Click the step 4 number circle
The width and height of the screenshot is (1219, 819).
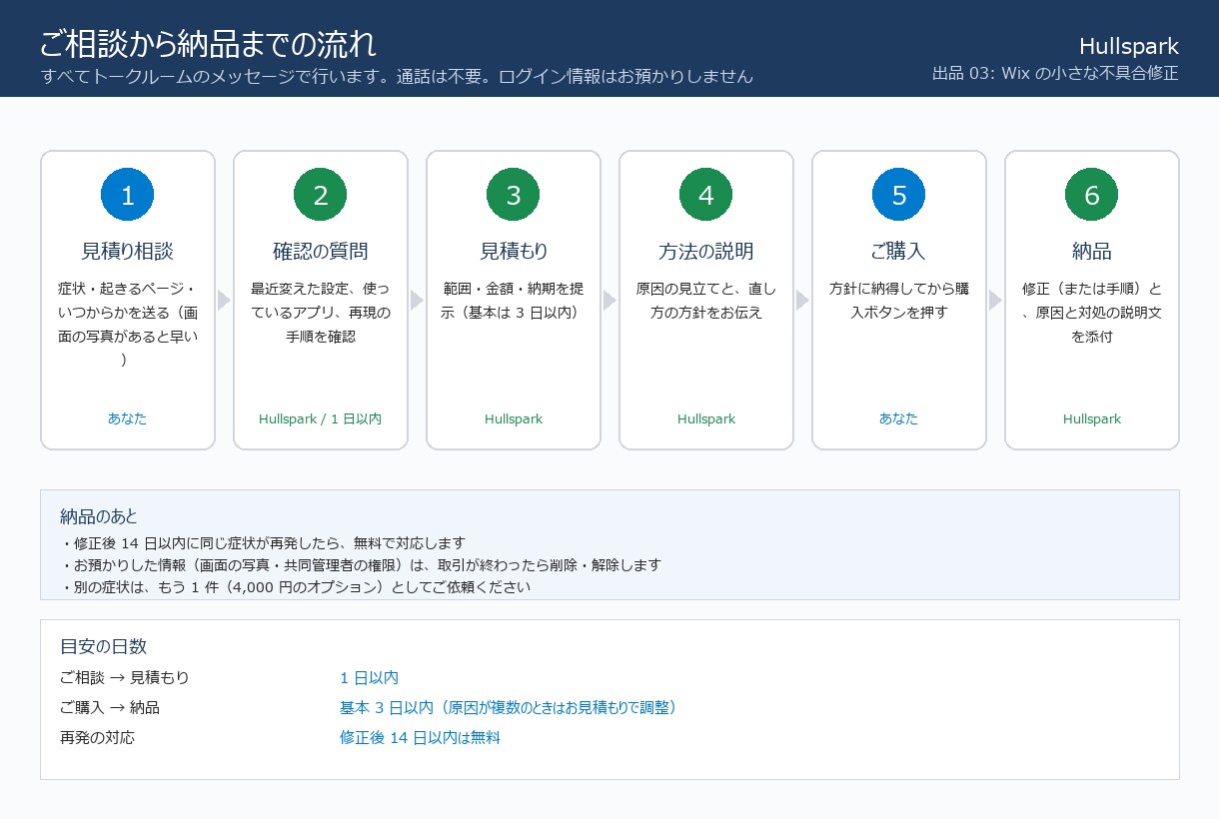click(705, 195)
